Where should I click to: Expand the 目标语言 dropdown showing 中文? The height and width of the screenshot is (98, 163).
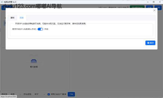point(40,94)
